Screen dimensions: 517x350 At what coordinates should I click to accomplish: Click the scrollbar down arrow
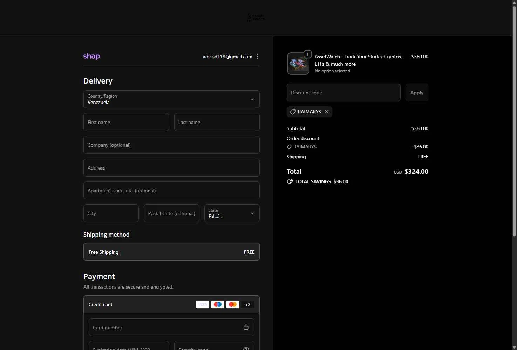514,347
